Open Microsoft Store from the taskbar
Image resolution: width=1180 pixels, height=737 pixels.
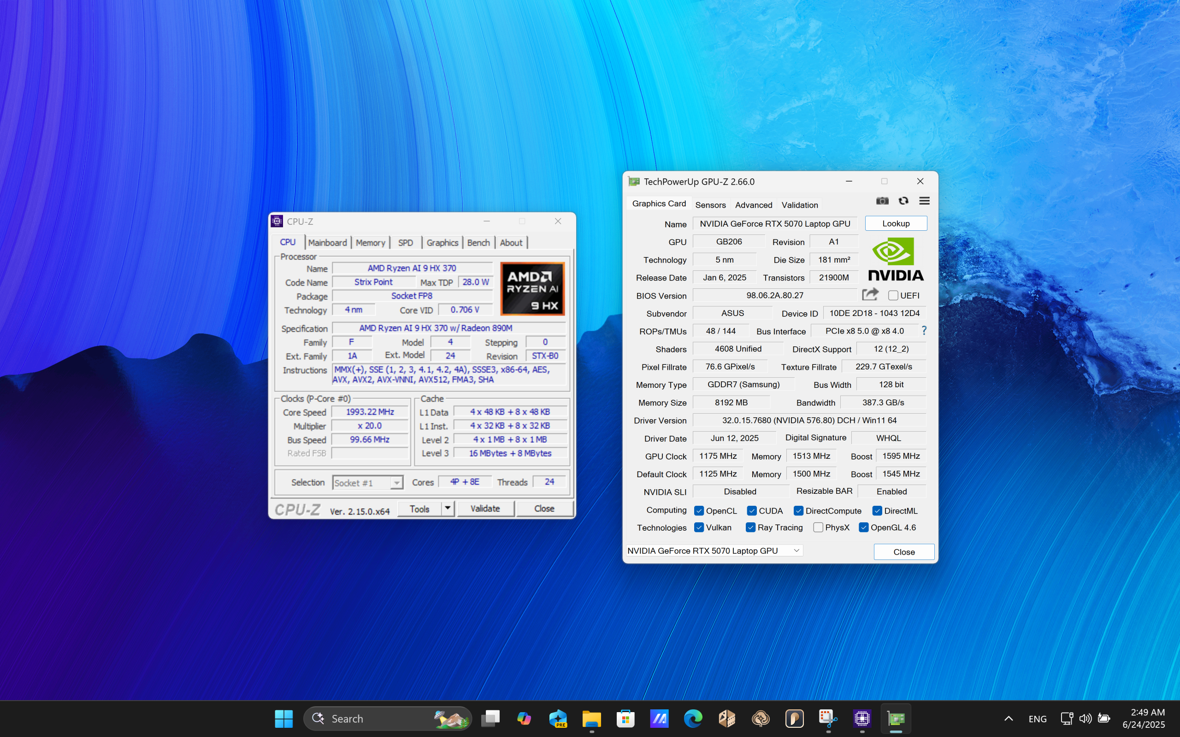click(625, 719)
